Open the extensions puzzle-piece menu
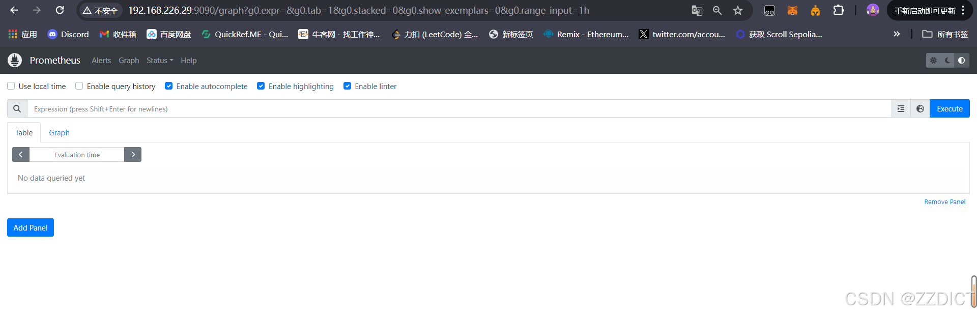Viewport: 977px width, 315px height. coord(839,10)
